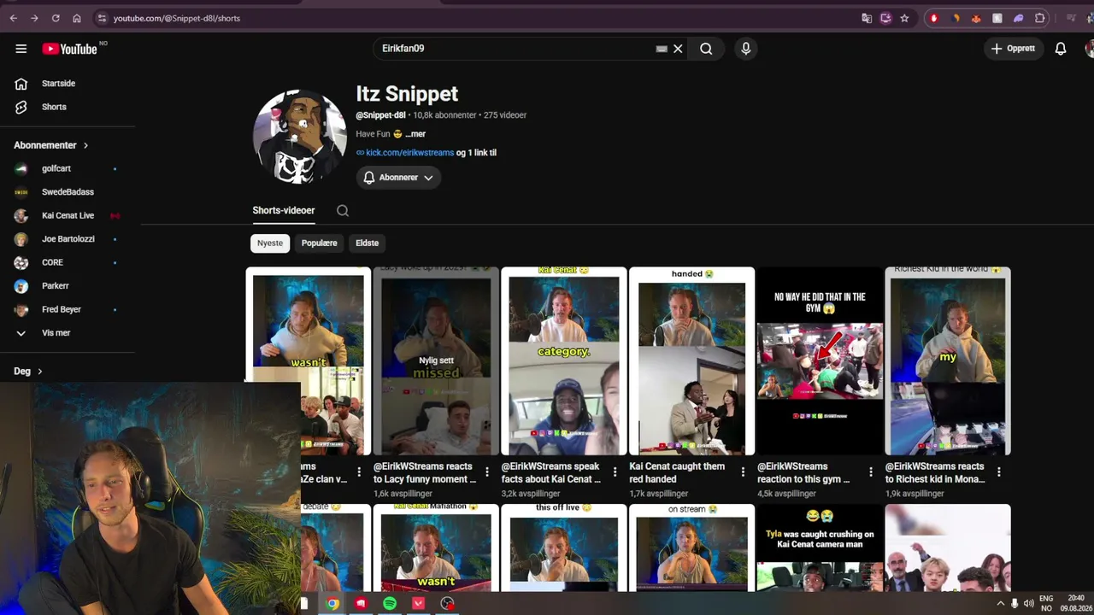Open the taskbar volume control
The width and height of the screenshot is (1094, 615).
click(1027, 604)
